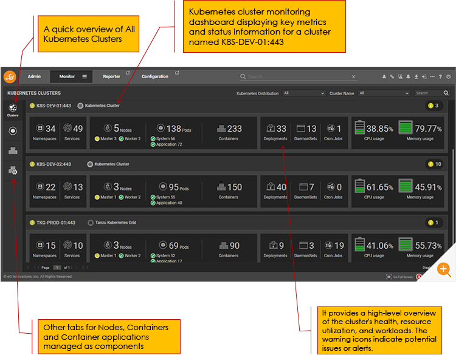Click 233 Containers in K8S-DEV-01

pos(229,132)
